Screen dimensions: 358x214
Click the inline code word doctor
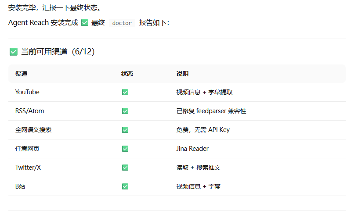[122, 23]
